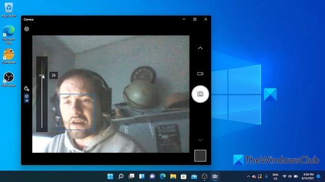The width and height of the screenshot is (325, 182).
Task: Open OBS Studio from the taskbar
Action: (204, 176)
